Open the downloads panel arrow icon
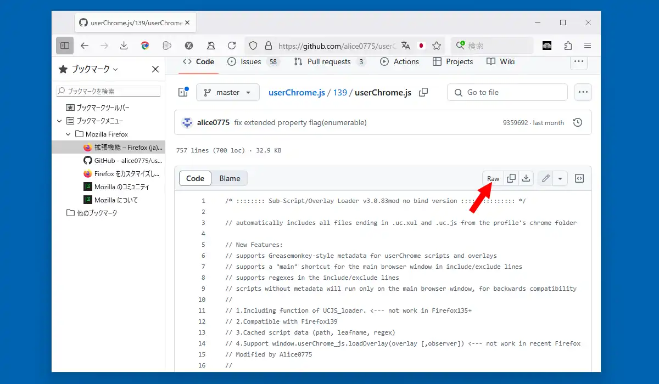 tap(124, 46)
